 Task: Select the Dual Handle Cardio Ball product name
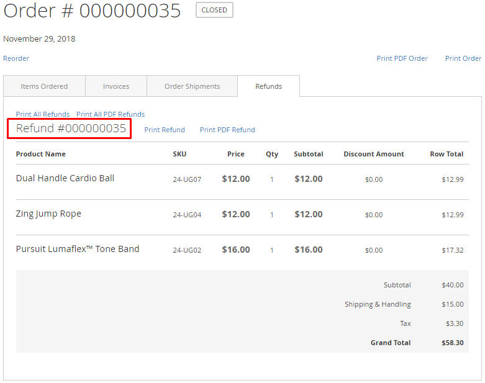pos(65,178)
